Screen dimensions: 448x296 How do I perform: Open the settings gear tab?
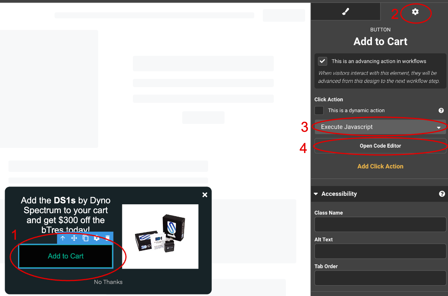point(415,12)
